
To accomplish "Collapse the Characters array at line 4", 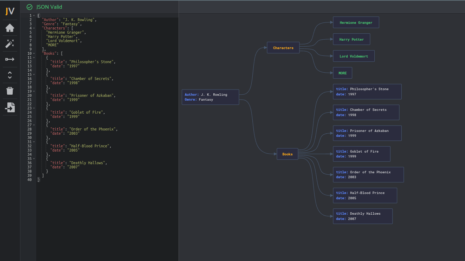I will 34,28.
